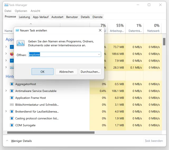Click the Firefox icon in Apps list
169x150 pixels.
click(x=12, y=54)
